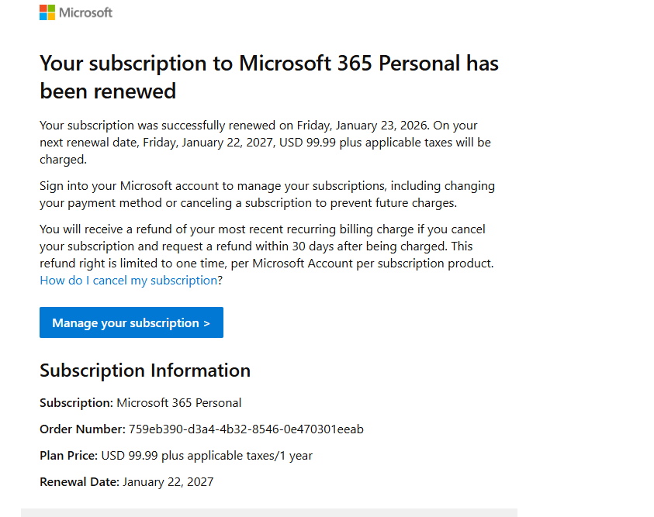Open the Manage your subscription button

coord(131,322)
